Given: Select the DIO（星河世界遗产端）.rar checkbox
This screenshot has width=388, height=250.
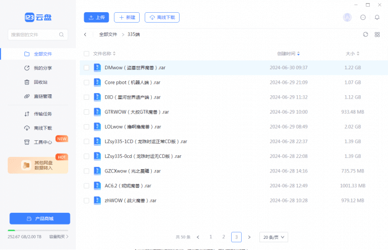Looking at the screenshot, I should pyautogui.click(x=86, y=97).
